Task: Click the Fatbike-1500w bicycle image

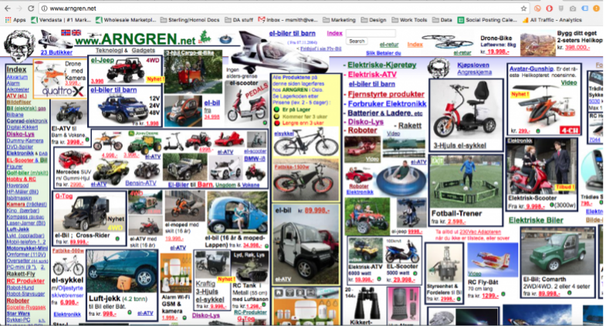Action: click(306, 181)
